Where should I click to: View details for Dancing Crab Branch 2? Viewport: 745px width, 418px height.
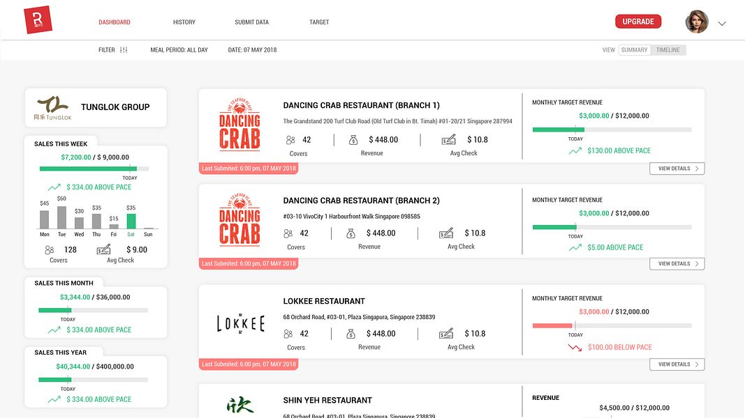677,263
